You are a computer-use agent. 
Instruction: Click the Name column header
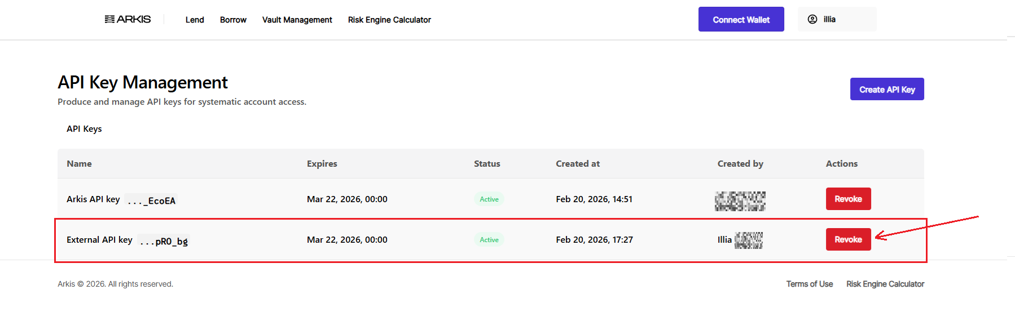79,164
